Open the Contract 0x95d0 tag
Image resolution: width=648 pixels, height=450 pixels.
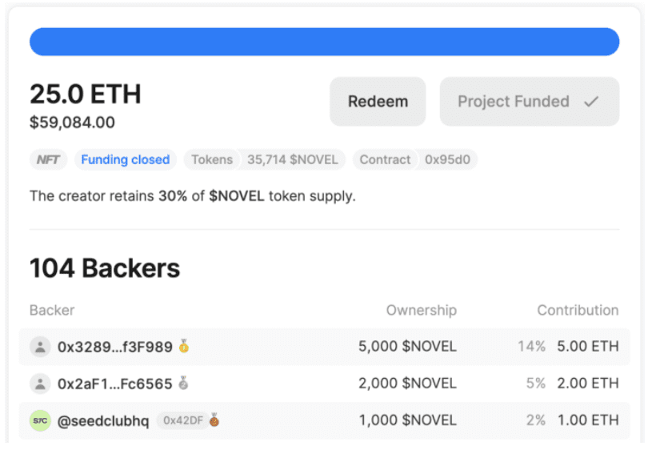click(x=414, y=159)
